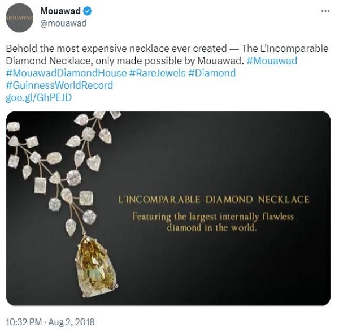This screenshot has width=339, height=332.
Task: Follow the goo.gl/GhPEJD link
Action: tap(38, 97)
